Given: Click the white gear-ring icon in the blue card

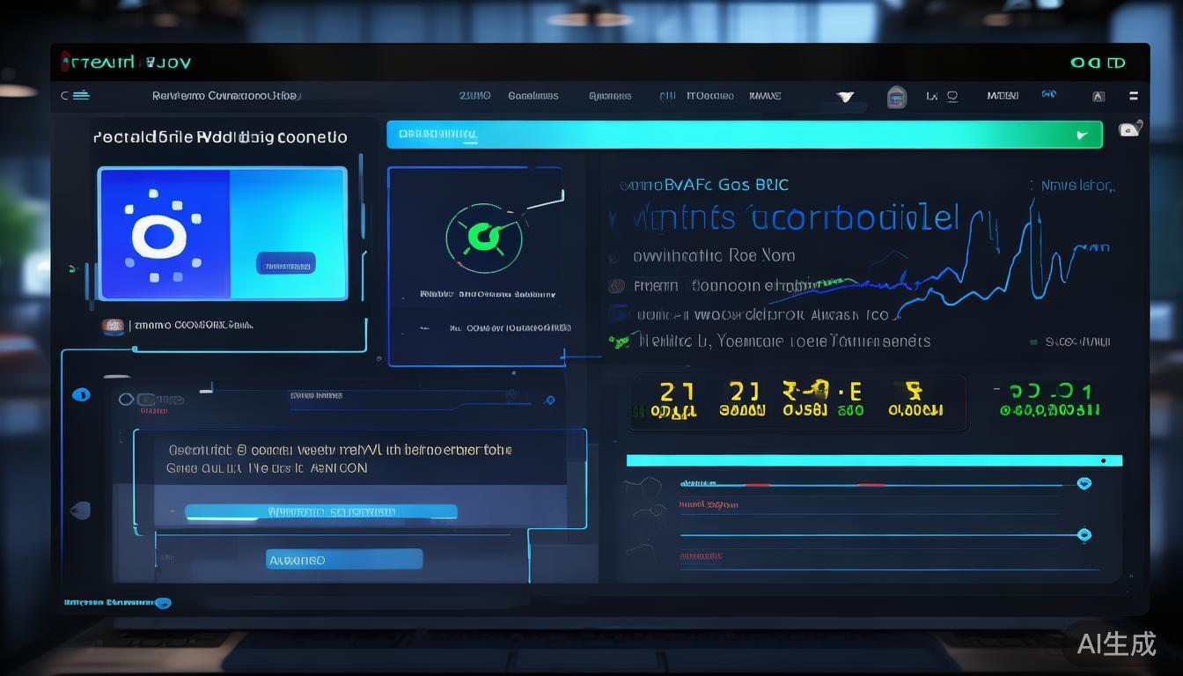Looking at the screenshot, I should (158, 235).
